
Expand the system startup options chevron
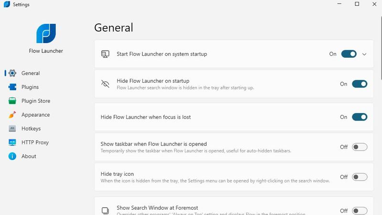pyautogui.click(x=364, y=54)
